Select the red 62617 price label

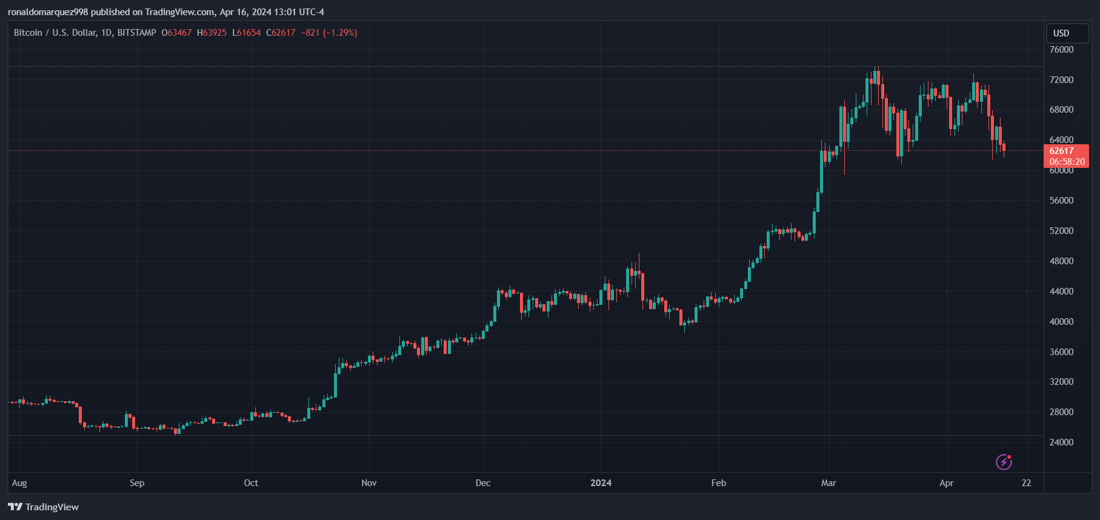coord(1061,150)
